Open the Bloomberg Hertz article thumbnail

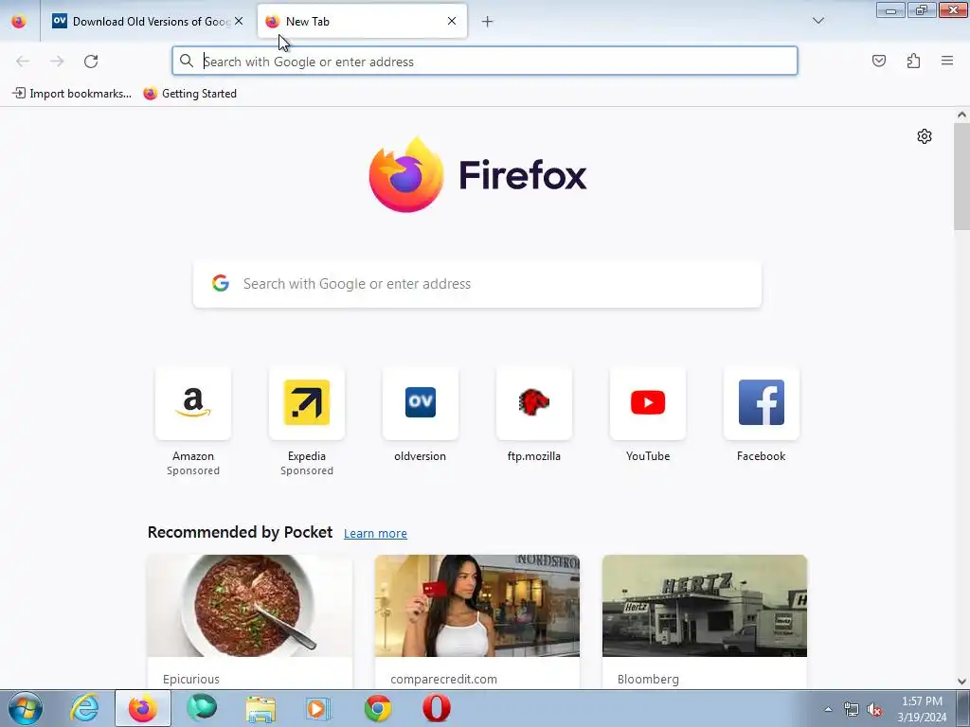coord(705,606)
